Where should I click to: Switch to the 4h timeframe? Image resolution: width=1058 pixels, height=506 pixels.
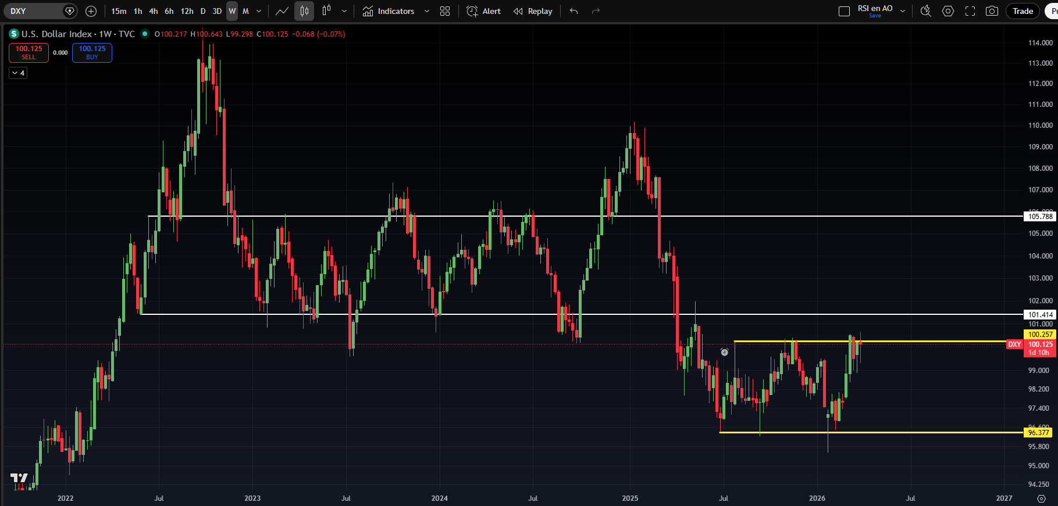[154, 11]
